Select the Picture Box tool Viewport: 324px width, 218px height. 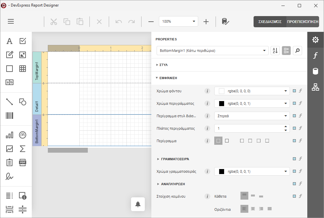point(22,54)
